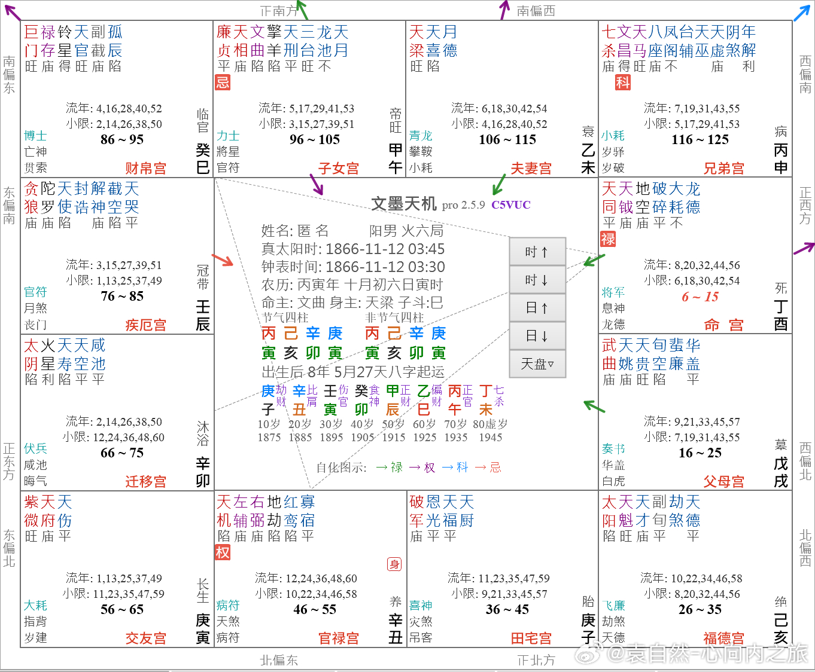Select the 福德宫 palace label
Screen dimensions: 815x672
coord(724,639)
